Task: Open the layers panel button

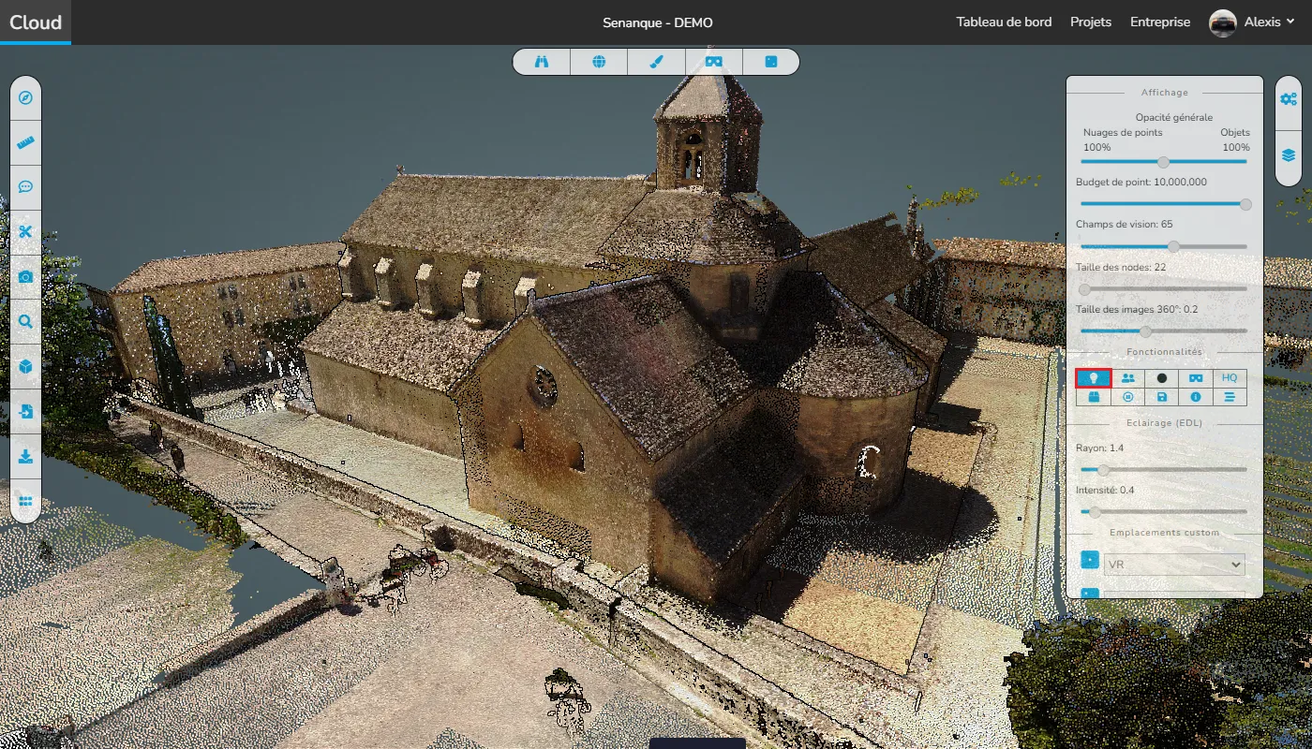Action: (1289, 154)
